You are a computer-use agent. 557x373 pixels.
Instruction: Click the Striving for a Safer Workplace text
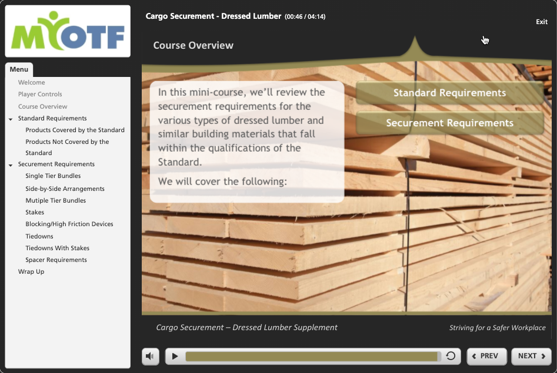point(498,328)
